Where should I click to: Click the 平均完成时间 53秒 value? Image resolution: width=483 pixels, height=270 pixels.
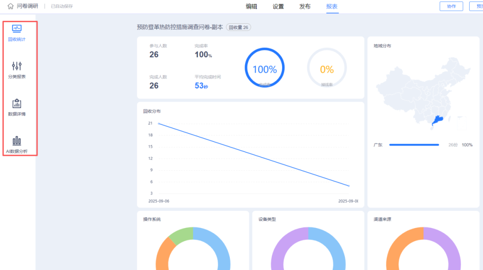[x=201, y=86]
